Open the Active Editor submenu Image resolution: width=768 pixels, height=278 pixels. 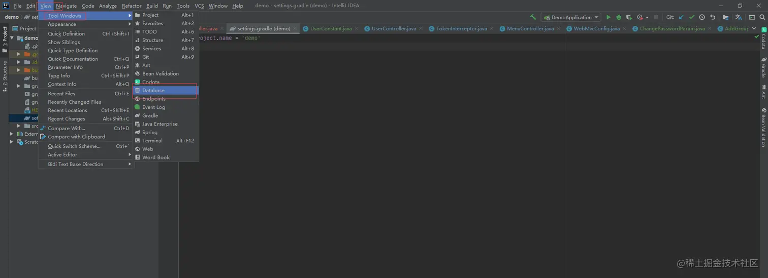point(86,155)
